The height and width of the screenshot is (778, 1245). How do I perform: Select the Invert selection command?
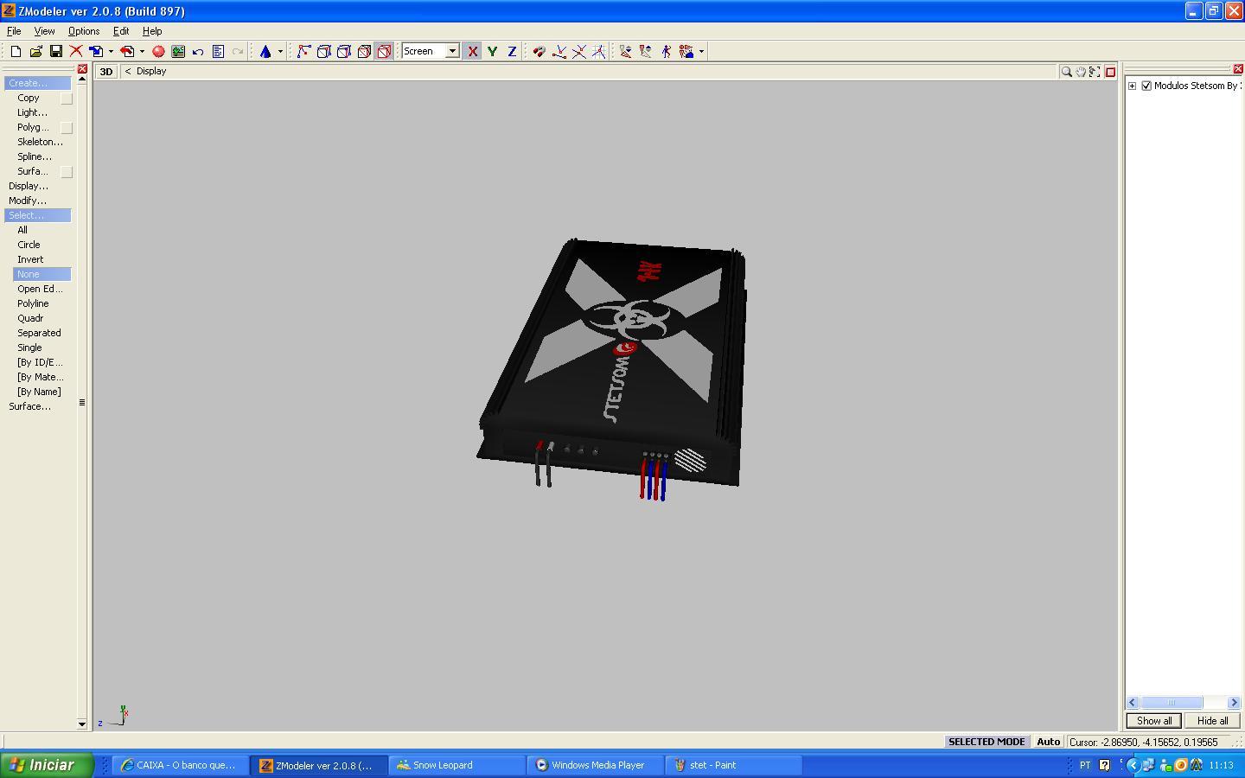tap(30, 259)
